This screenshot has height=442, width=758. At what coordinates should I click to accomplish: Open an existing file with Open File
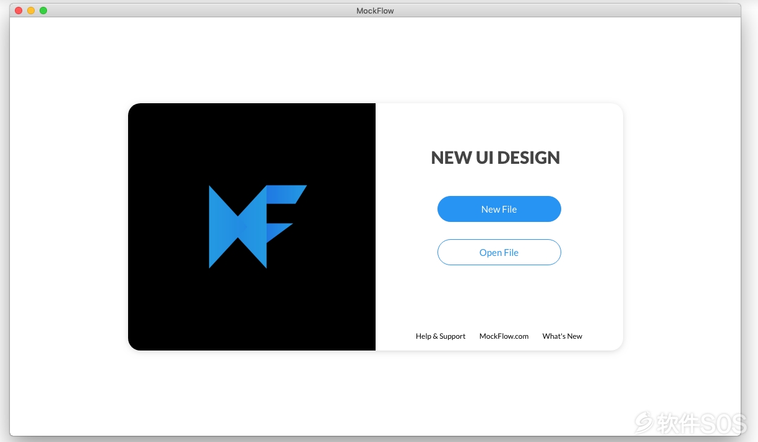click(x=499, y=252)
